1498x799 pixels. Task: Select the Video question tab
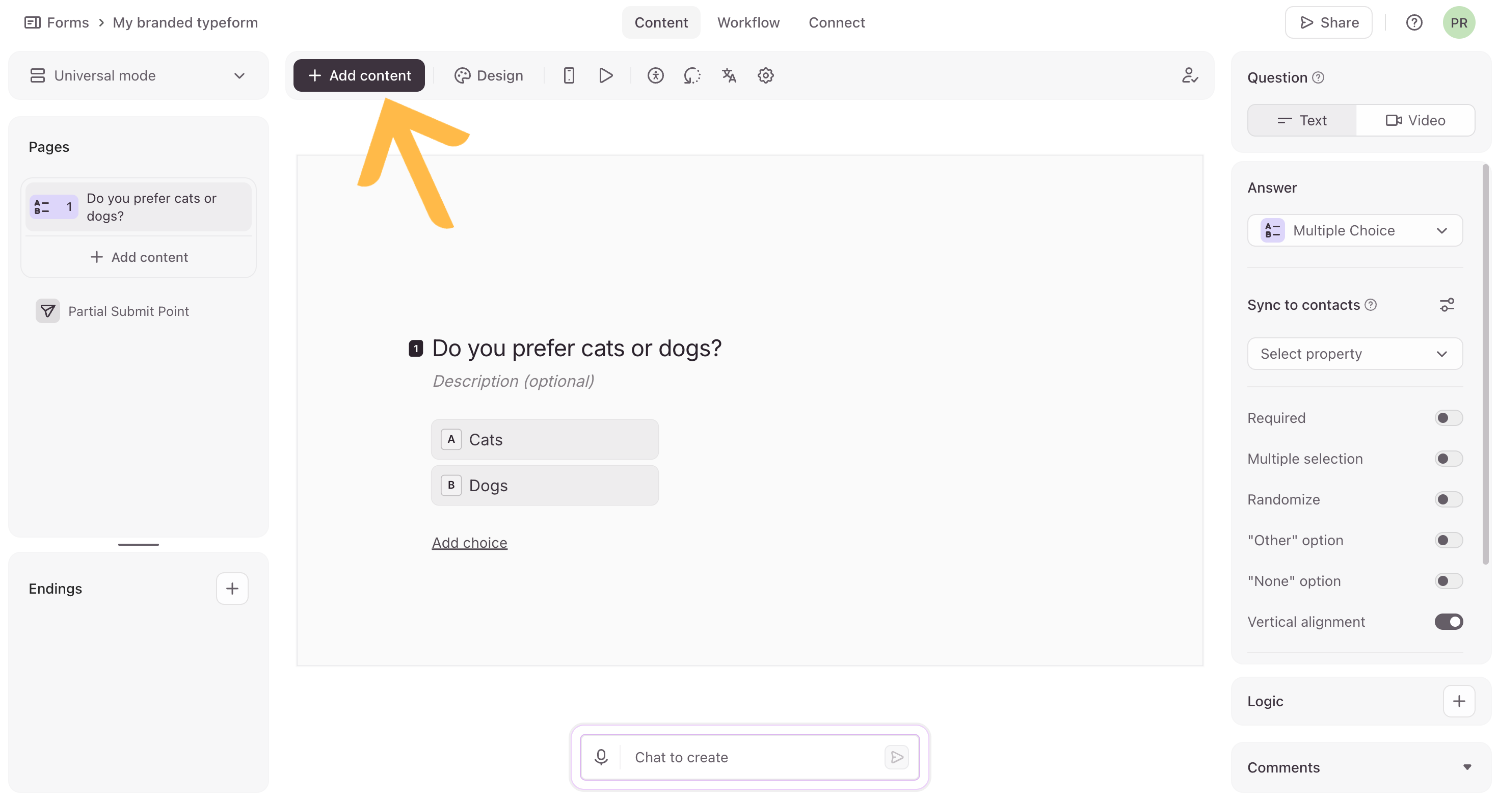(x=1415, y=120)
